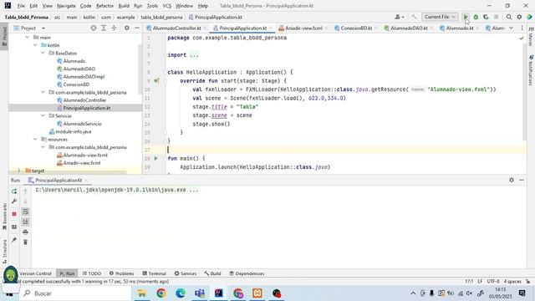This screenshot has width=535, height=301.
Task: Rerun PrincipalApplicationKt in Run panel
Action: click(14, 191)
